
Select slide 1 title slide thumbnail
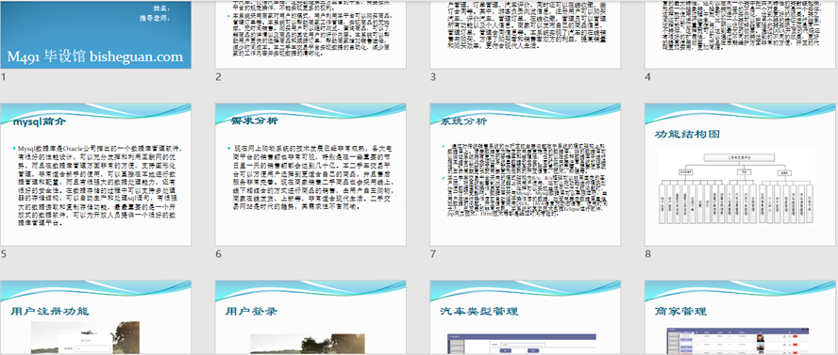coord(95,35)
